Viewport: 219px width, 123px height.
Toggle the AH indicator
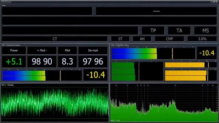pos(142,39)
